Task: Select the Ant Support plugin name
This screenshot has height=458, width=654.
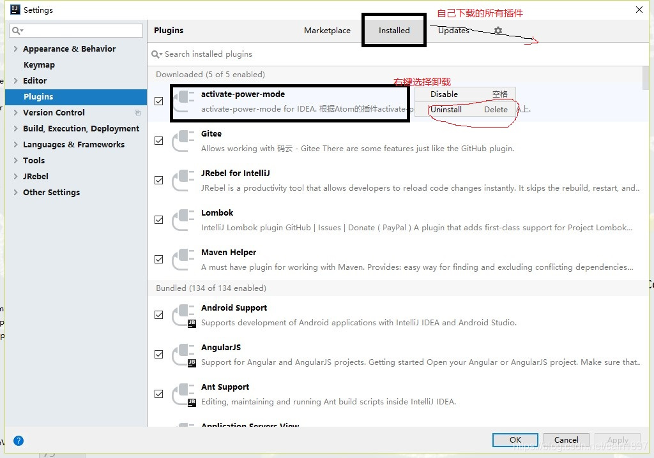Action: (x=225, y=387)
